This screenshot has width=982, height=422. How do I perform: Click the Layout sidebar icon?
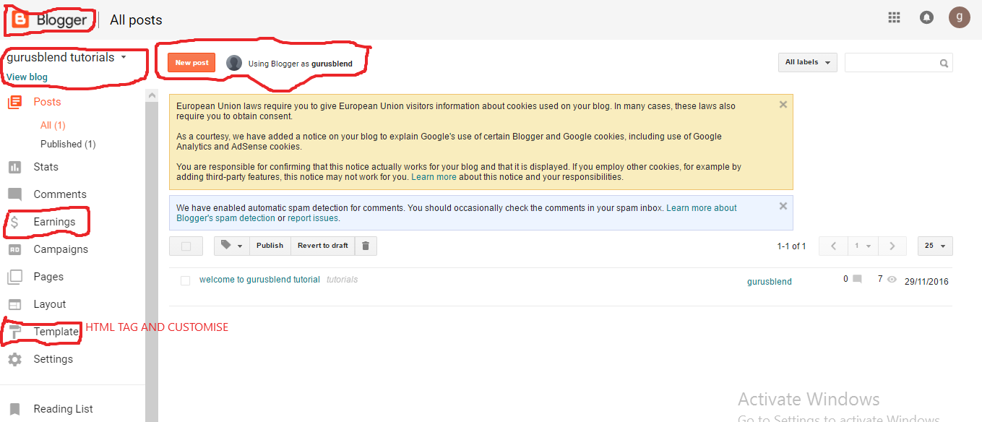[14, 304]
